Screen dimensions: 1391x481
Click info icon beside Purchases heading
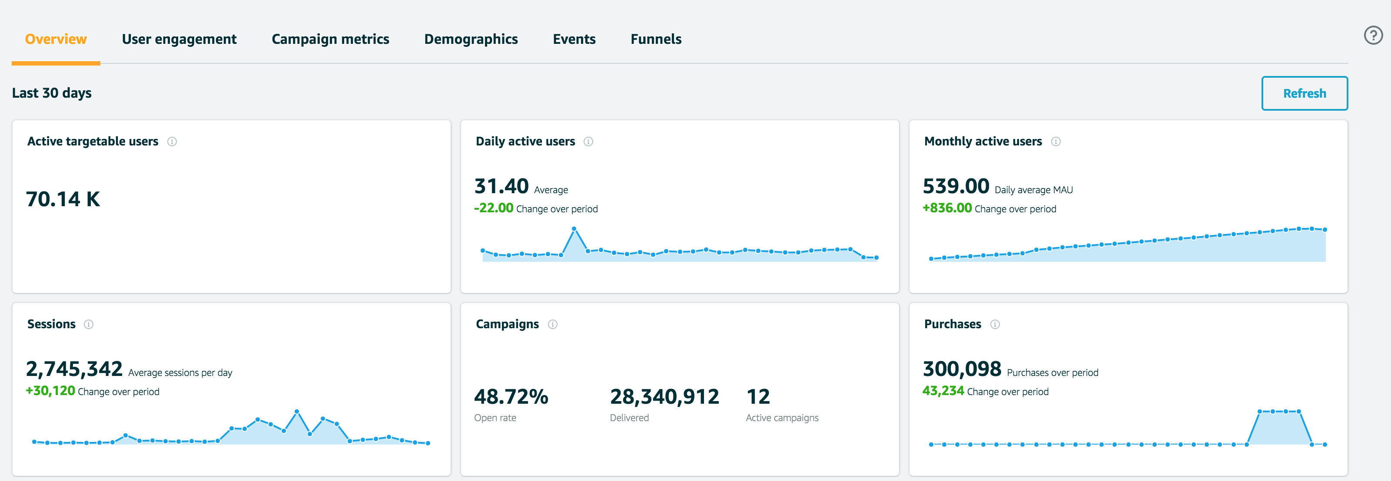pyautogui.click(x=995, y=324)
